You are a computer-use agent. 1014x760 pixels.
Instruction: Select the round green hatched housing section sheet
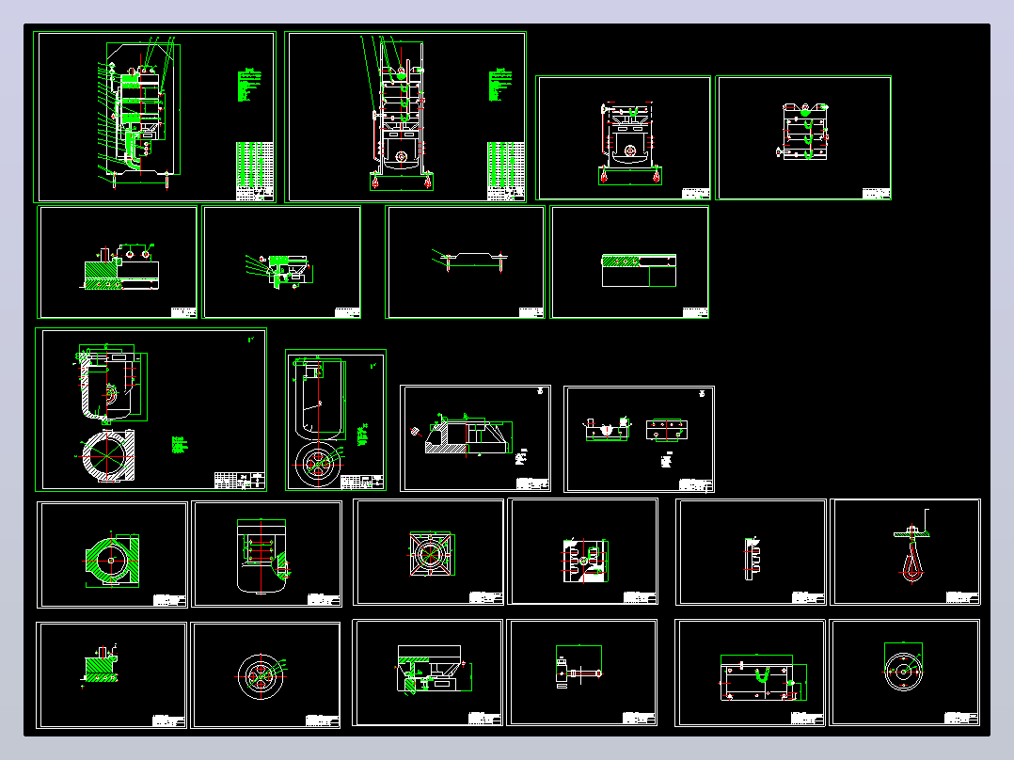coord(113,555)
